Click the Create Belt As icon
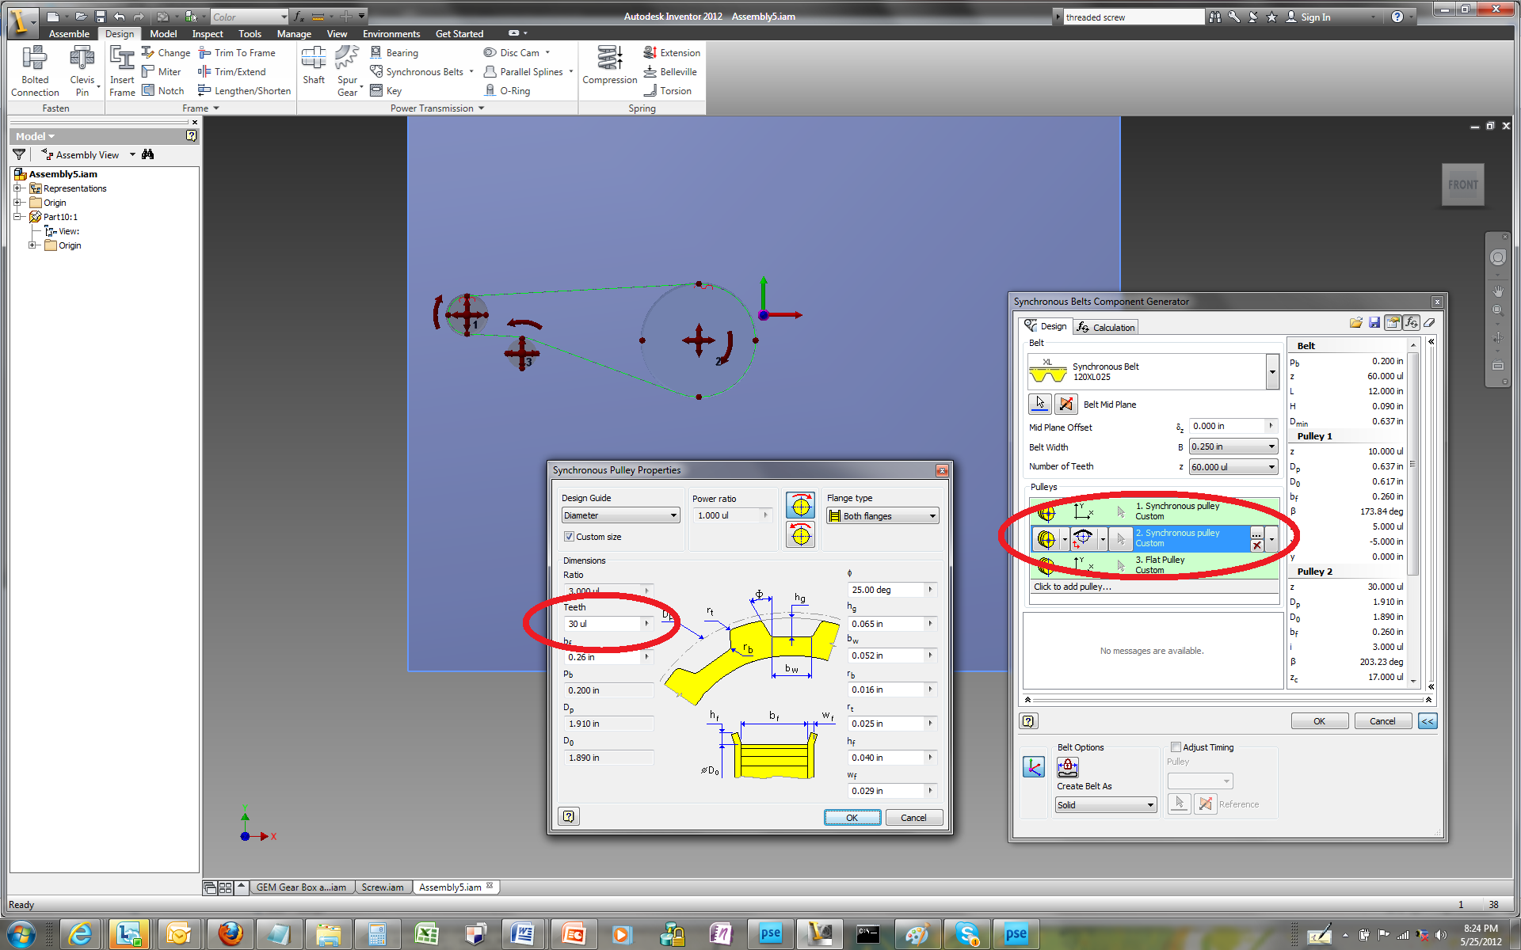Image resolution: width=1521 pixels, height=950 pixels. point(1067,767)
